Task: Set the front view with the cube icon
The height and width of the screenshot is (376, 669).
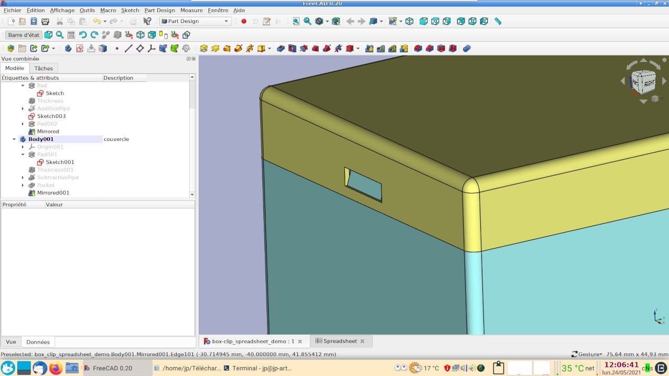Action: point(424,21)
